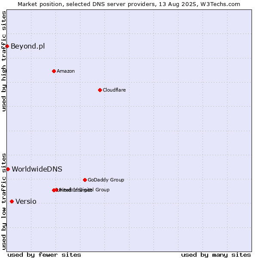Viewport: 258px width, 258px height.
Task: Select the Versio label text
Action: (x=26, y=202)
